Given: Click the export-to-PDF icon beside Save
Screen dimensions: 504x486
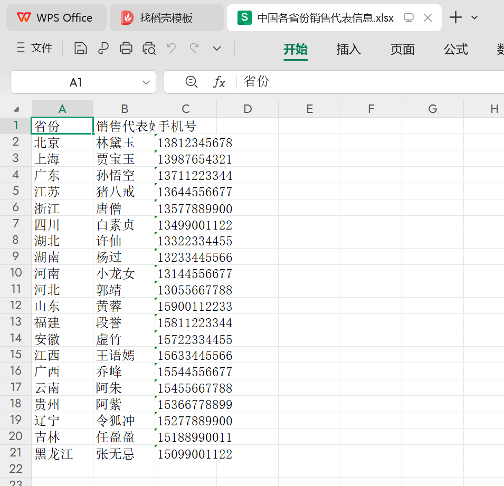Looking at the screenshot, I should tap(103, 49).
